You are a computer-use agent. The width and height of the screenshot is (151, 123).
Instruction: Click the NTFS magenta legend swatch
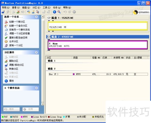[22, 117]
